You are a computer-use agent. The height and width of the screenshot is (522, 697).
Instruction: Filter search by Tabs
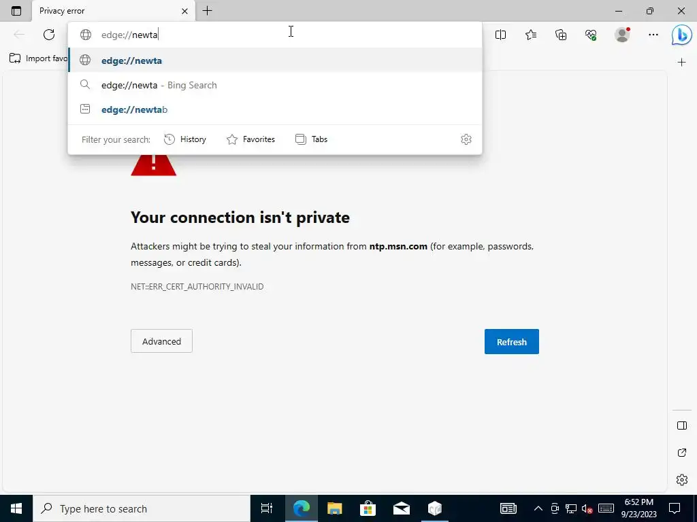click(311, 139)
